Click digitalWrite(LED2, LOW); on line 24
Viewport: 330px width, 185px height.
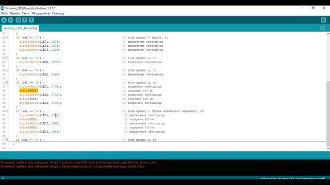[x=40, y=46]
